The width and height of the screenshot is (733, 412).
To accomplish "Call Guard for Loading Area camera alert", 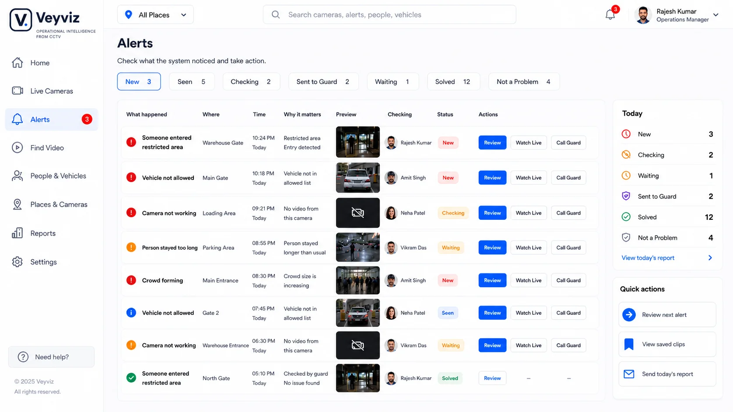I will (569, 213).
